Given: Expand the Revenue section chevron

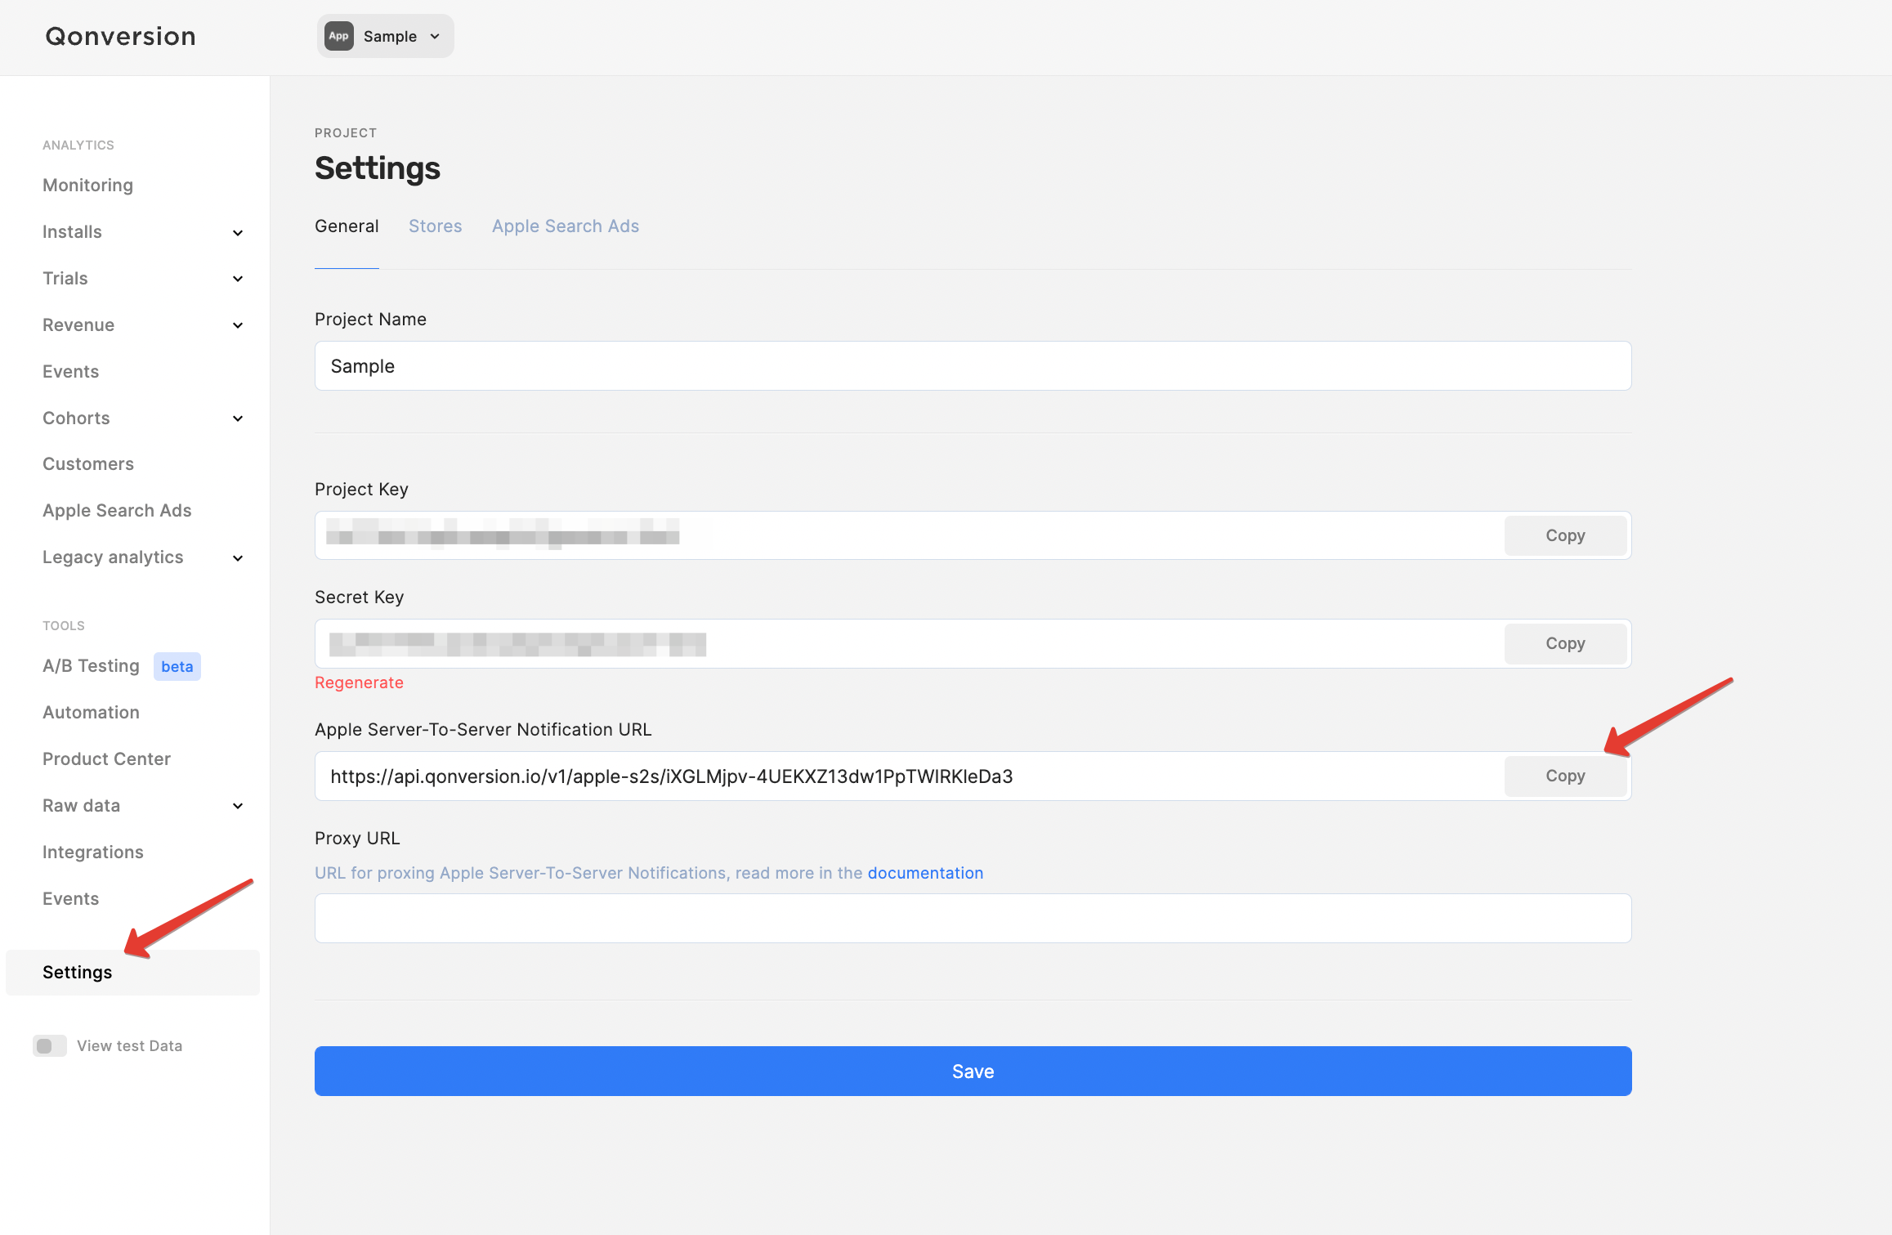Looking at the screenshot, I should [238, 325].
